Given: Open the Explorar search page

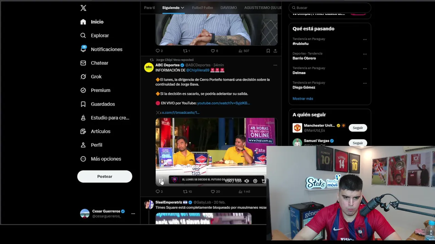Looking at the screenshot, I should pyautogui.click(x=94, y=36).
